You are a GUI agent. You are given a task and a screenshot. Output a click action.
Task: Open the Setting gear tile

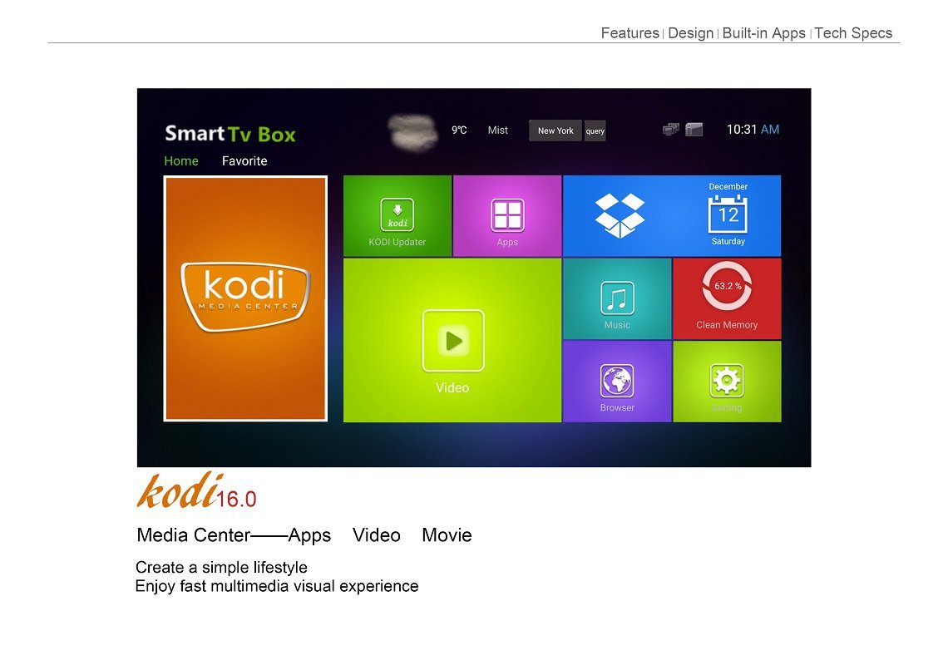click(727, 382)
